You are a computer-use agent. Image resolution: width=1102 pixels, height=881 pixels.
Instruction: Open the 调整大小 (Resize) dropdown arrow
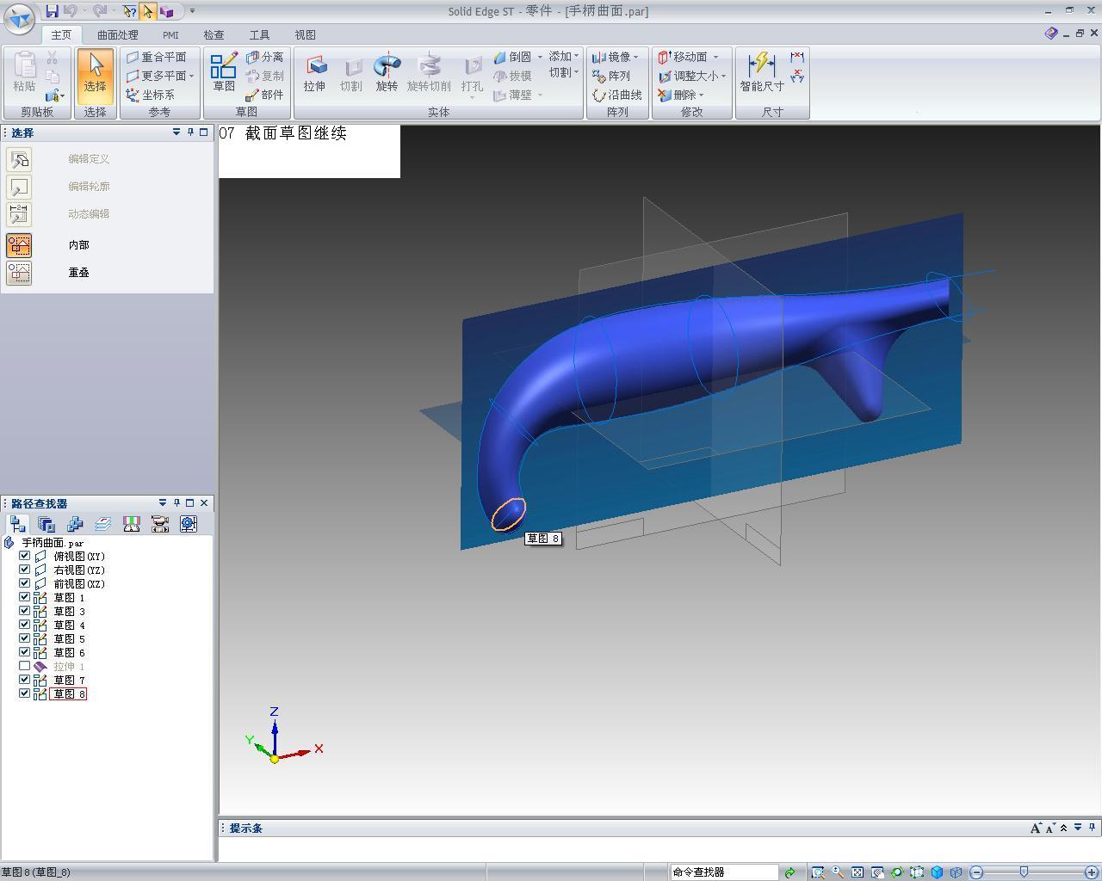click(x=723, y=76)
